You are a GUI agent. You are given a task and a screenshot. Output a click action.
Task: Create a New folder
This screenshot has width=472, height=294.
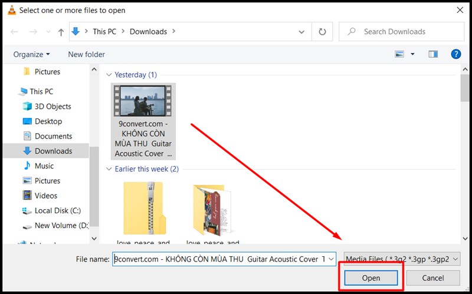pyautogui.click(x=86, y=54)
